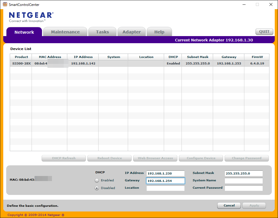Screen dimensions: 278x218
Task: Close the SmartControlCenter window
Action: point(271,4)
